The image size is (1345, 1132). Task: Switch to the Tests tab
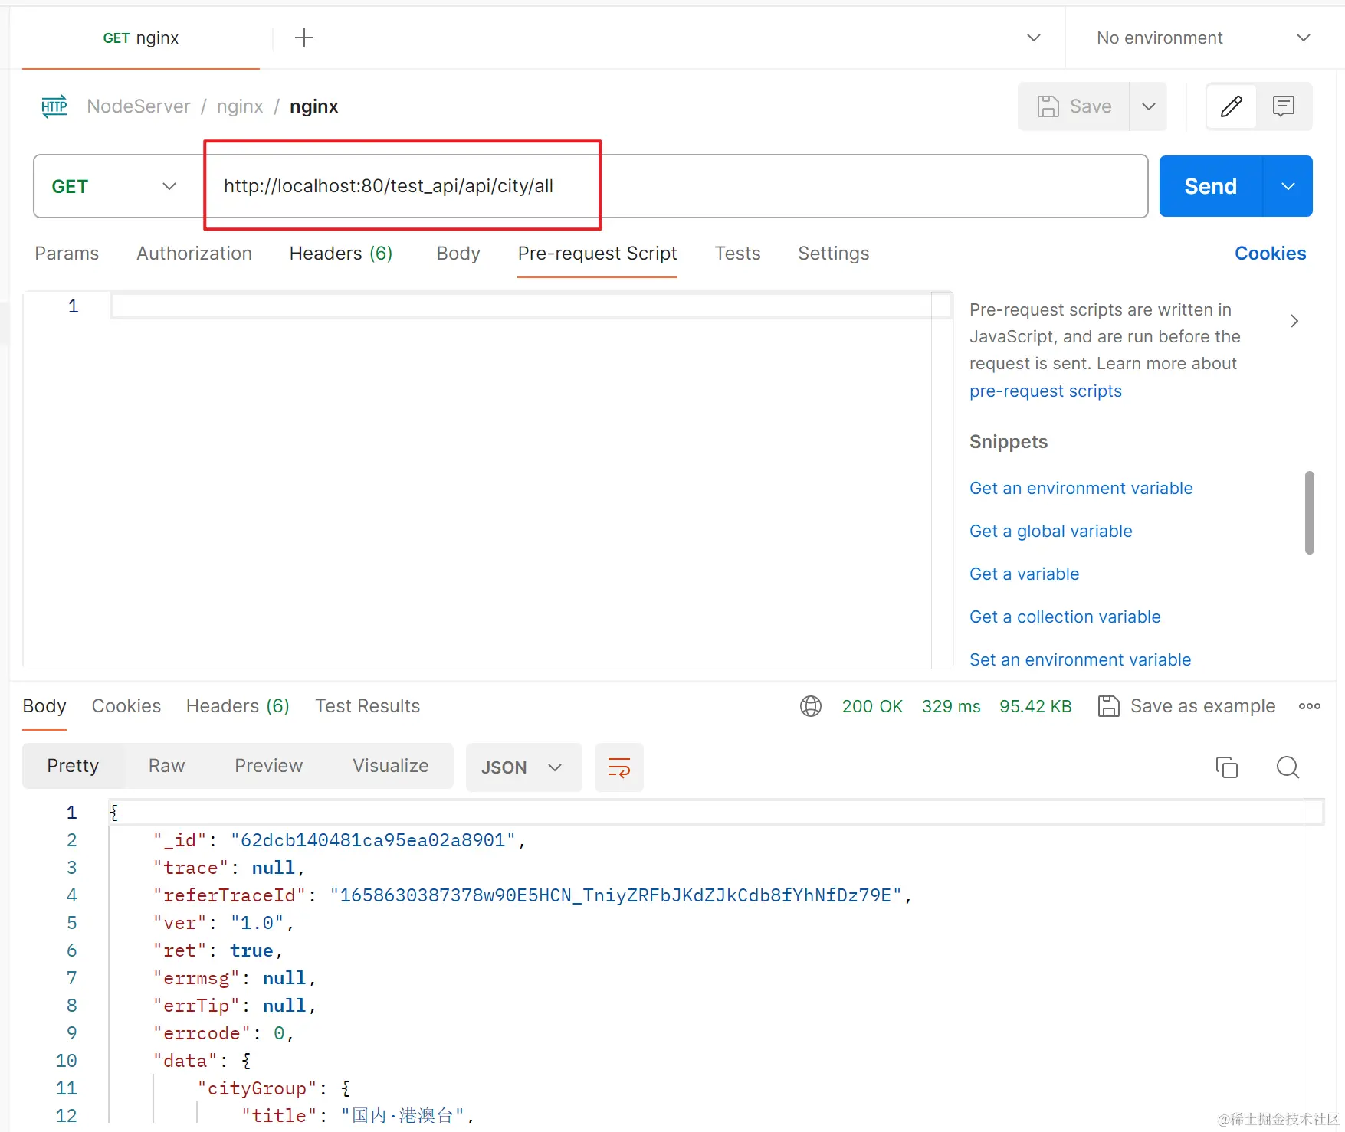coord(737,254)
